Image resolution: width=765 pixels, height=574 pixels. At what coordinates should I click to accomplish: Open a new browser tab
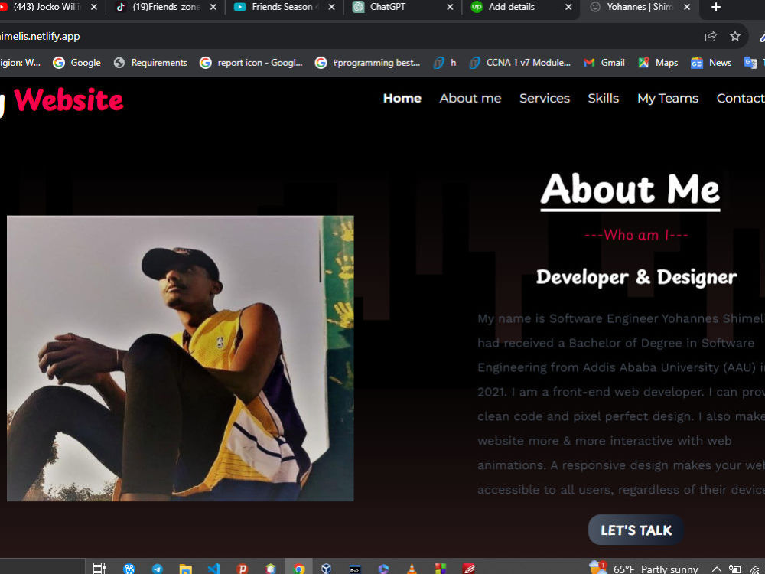715,8
